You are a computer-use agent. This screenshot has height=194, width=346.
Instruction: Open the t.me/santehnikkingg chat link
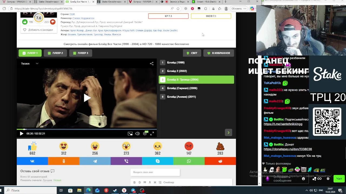pyautogui.click(x=283, y=124)
